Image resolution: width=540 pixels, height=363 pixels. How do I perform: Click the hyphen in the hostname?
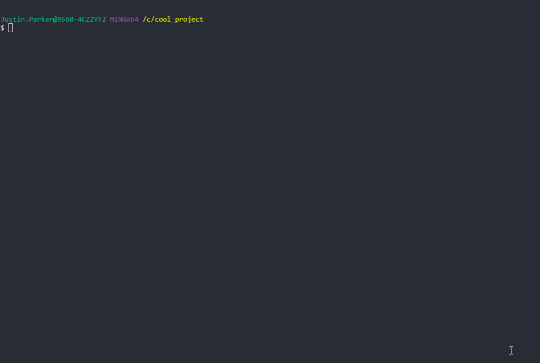(x=75, y=20)
